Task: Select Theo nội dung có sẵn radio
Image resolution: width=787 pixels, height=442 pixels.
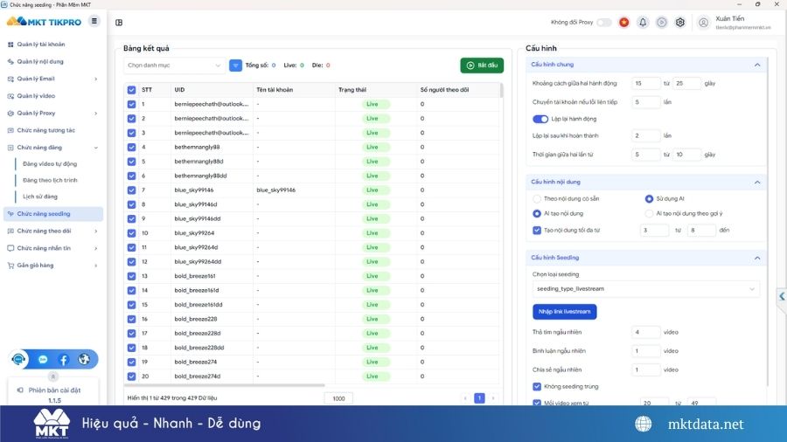Action: click(x=537, y=199)
